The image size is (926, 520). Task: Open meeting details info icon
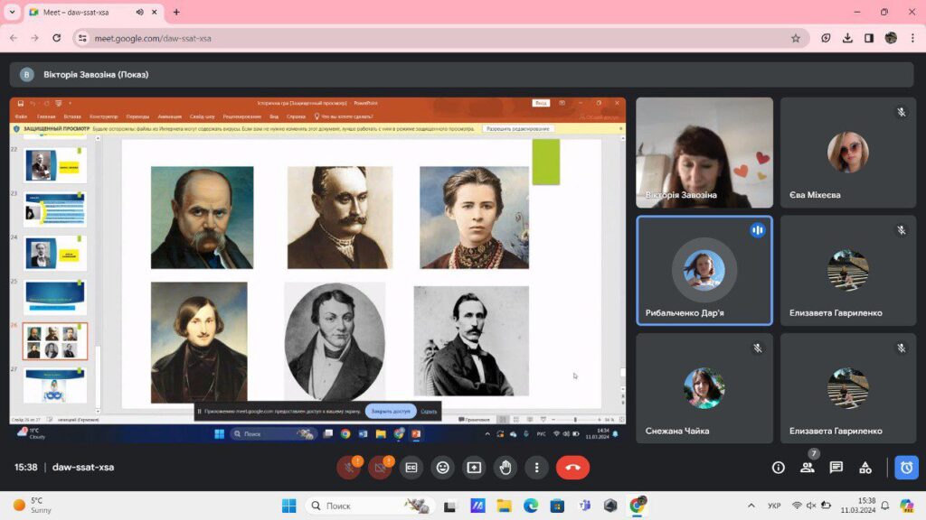tap(779, 468)
